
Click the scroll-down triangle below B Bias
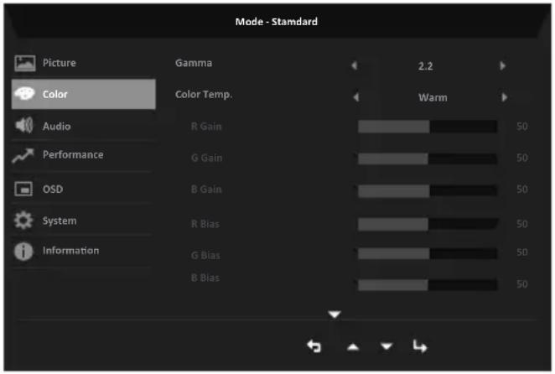point(335,314)
